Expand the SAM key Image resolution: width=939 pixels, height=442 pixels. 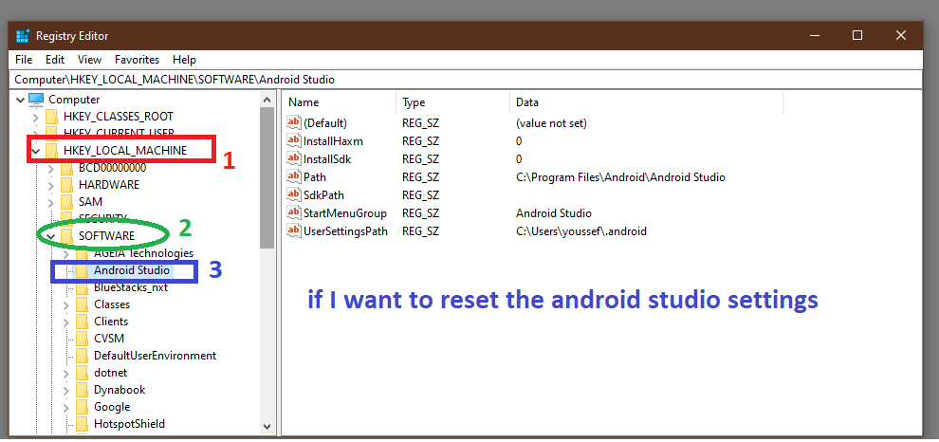51,202
